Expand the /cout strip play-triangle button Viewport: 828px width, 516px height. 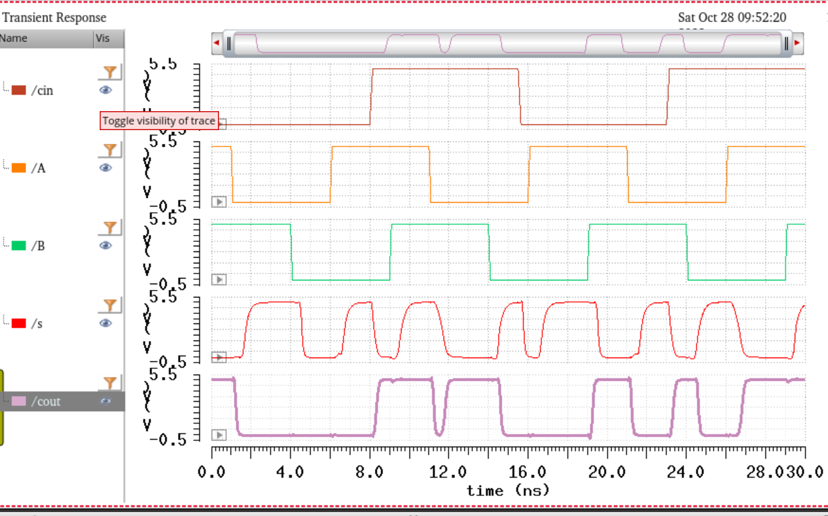tap(219, 435)
